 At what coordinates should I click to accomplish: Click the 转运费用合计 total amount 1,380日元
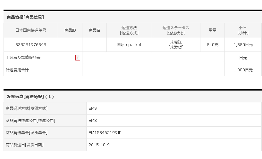[243, 70]
